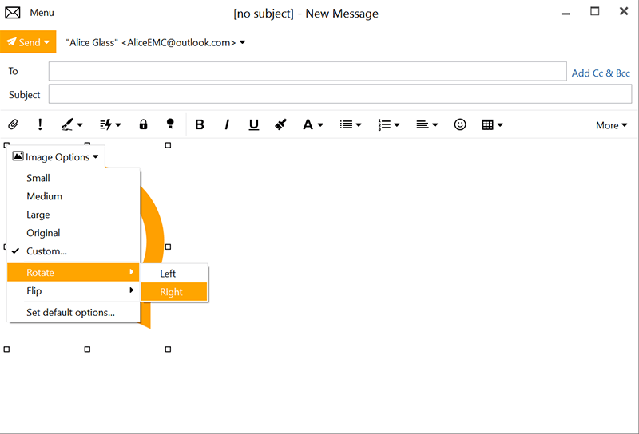Click the image right-middle resize handle

click(x=168, y=247)
